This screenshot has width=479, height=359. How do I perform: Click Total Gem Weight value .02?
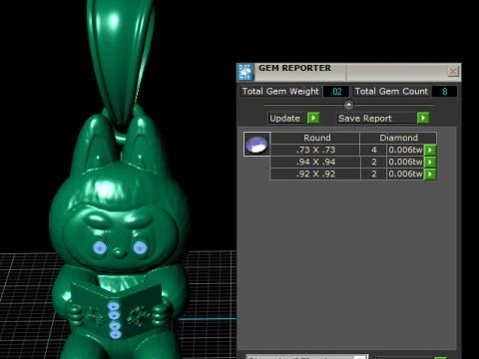tap(336, 92)
